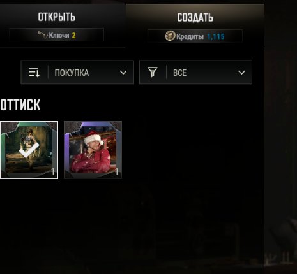297x274 pixels.
Task: Select the green-framed female character imprint
Action: click(x=29, y=150)
